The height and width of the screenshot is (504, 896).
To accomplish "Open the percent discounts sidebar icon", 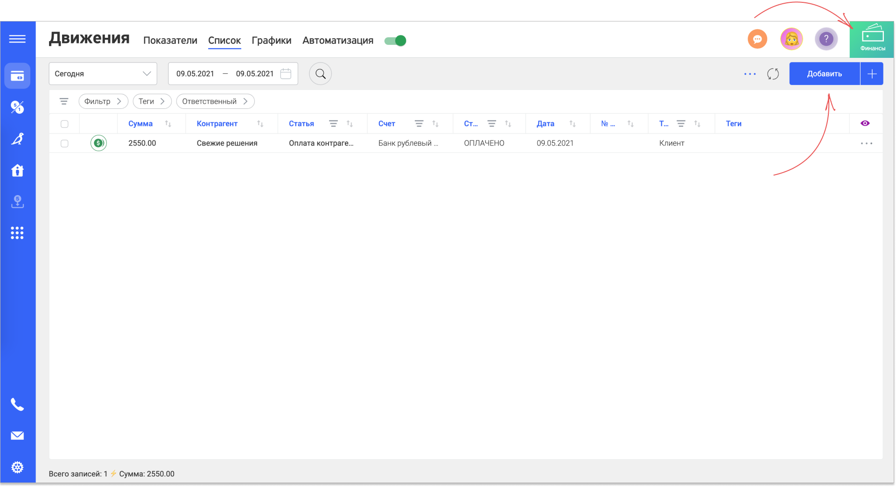I will pyautogui.click(x=17, y=107).
